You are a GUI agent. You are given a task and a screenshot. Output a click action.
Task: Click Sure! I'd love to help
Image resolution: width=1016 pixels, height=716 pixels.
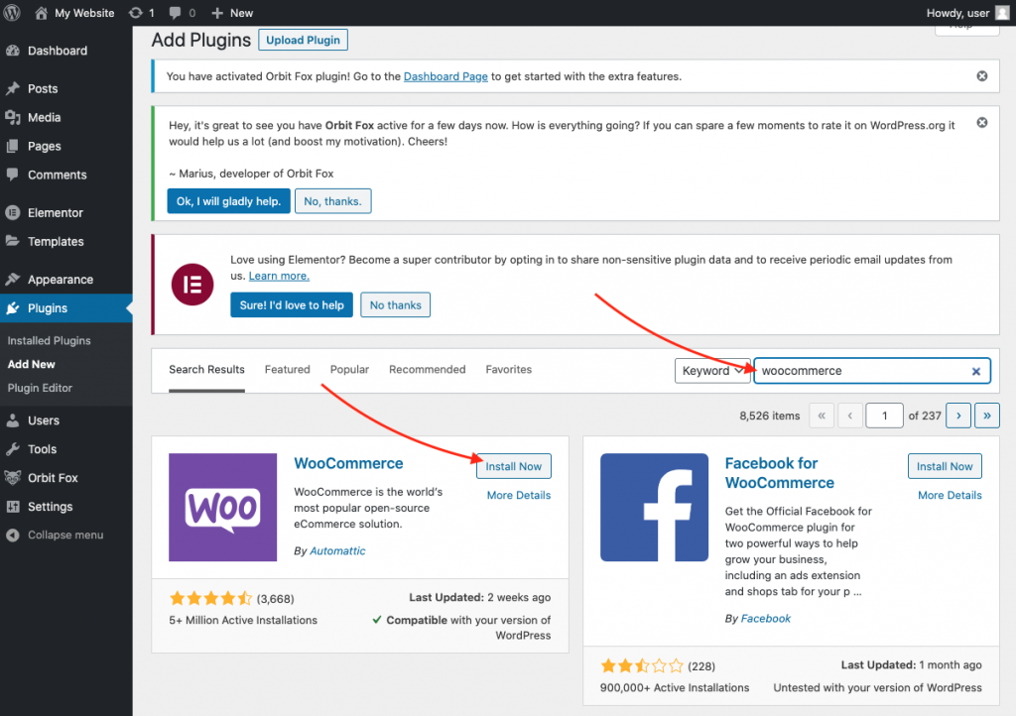[x=292, y=304]
